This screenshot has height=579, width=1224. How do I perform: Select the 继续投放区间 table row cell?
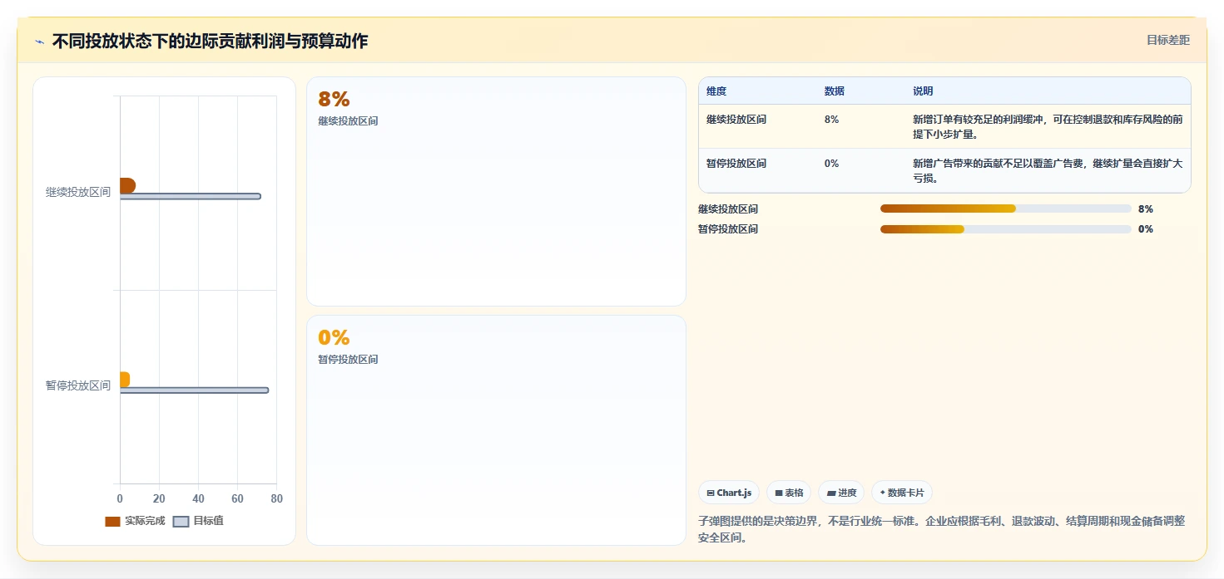(736, 120)
